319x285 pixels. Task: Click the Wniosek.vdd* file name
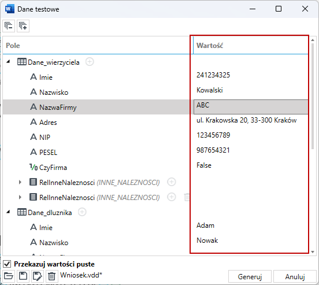(x=81, y=275)
